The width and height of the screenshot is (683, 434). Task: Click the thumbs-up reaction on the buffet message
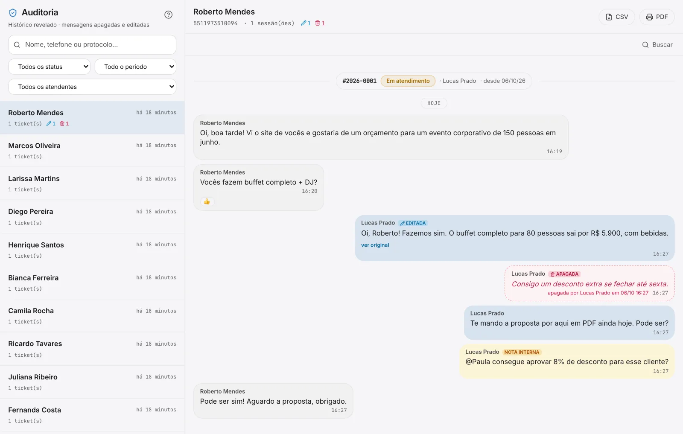click(207, 201)
